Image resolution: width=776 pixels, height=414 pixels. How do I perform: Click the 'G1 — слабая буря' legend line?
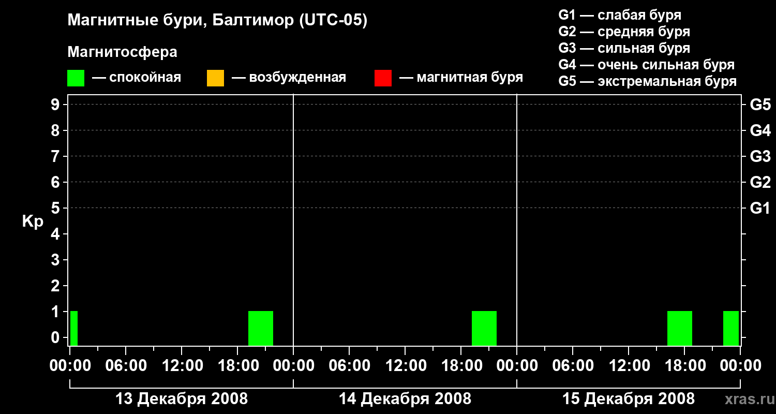pyautogui.click(x=620, y=15)
